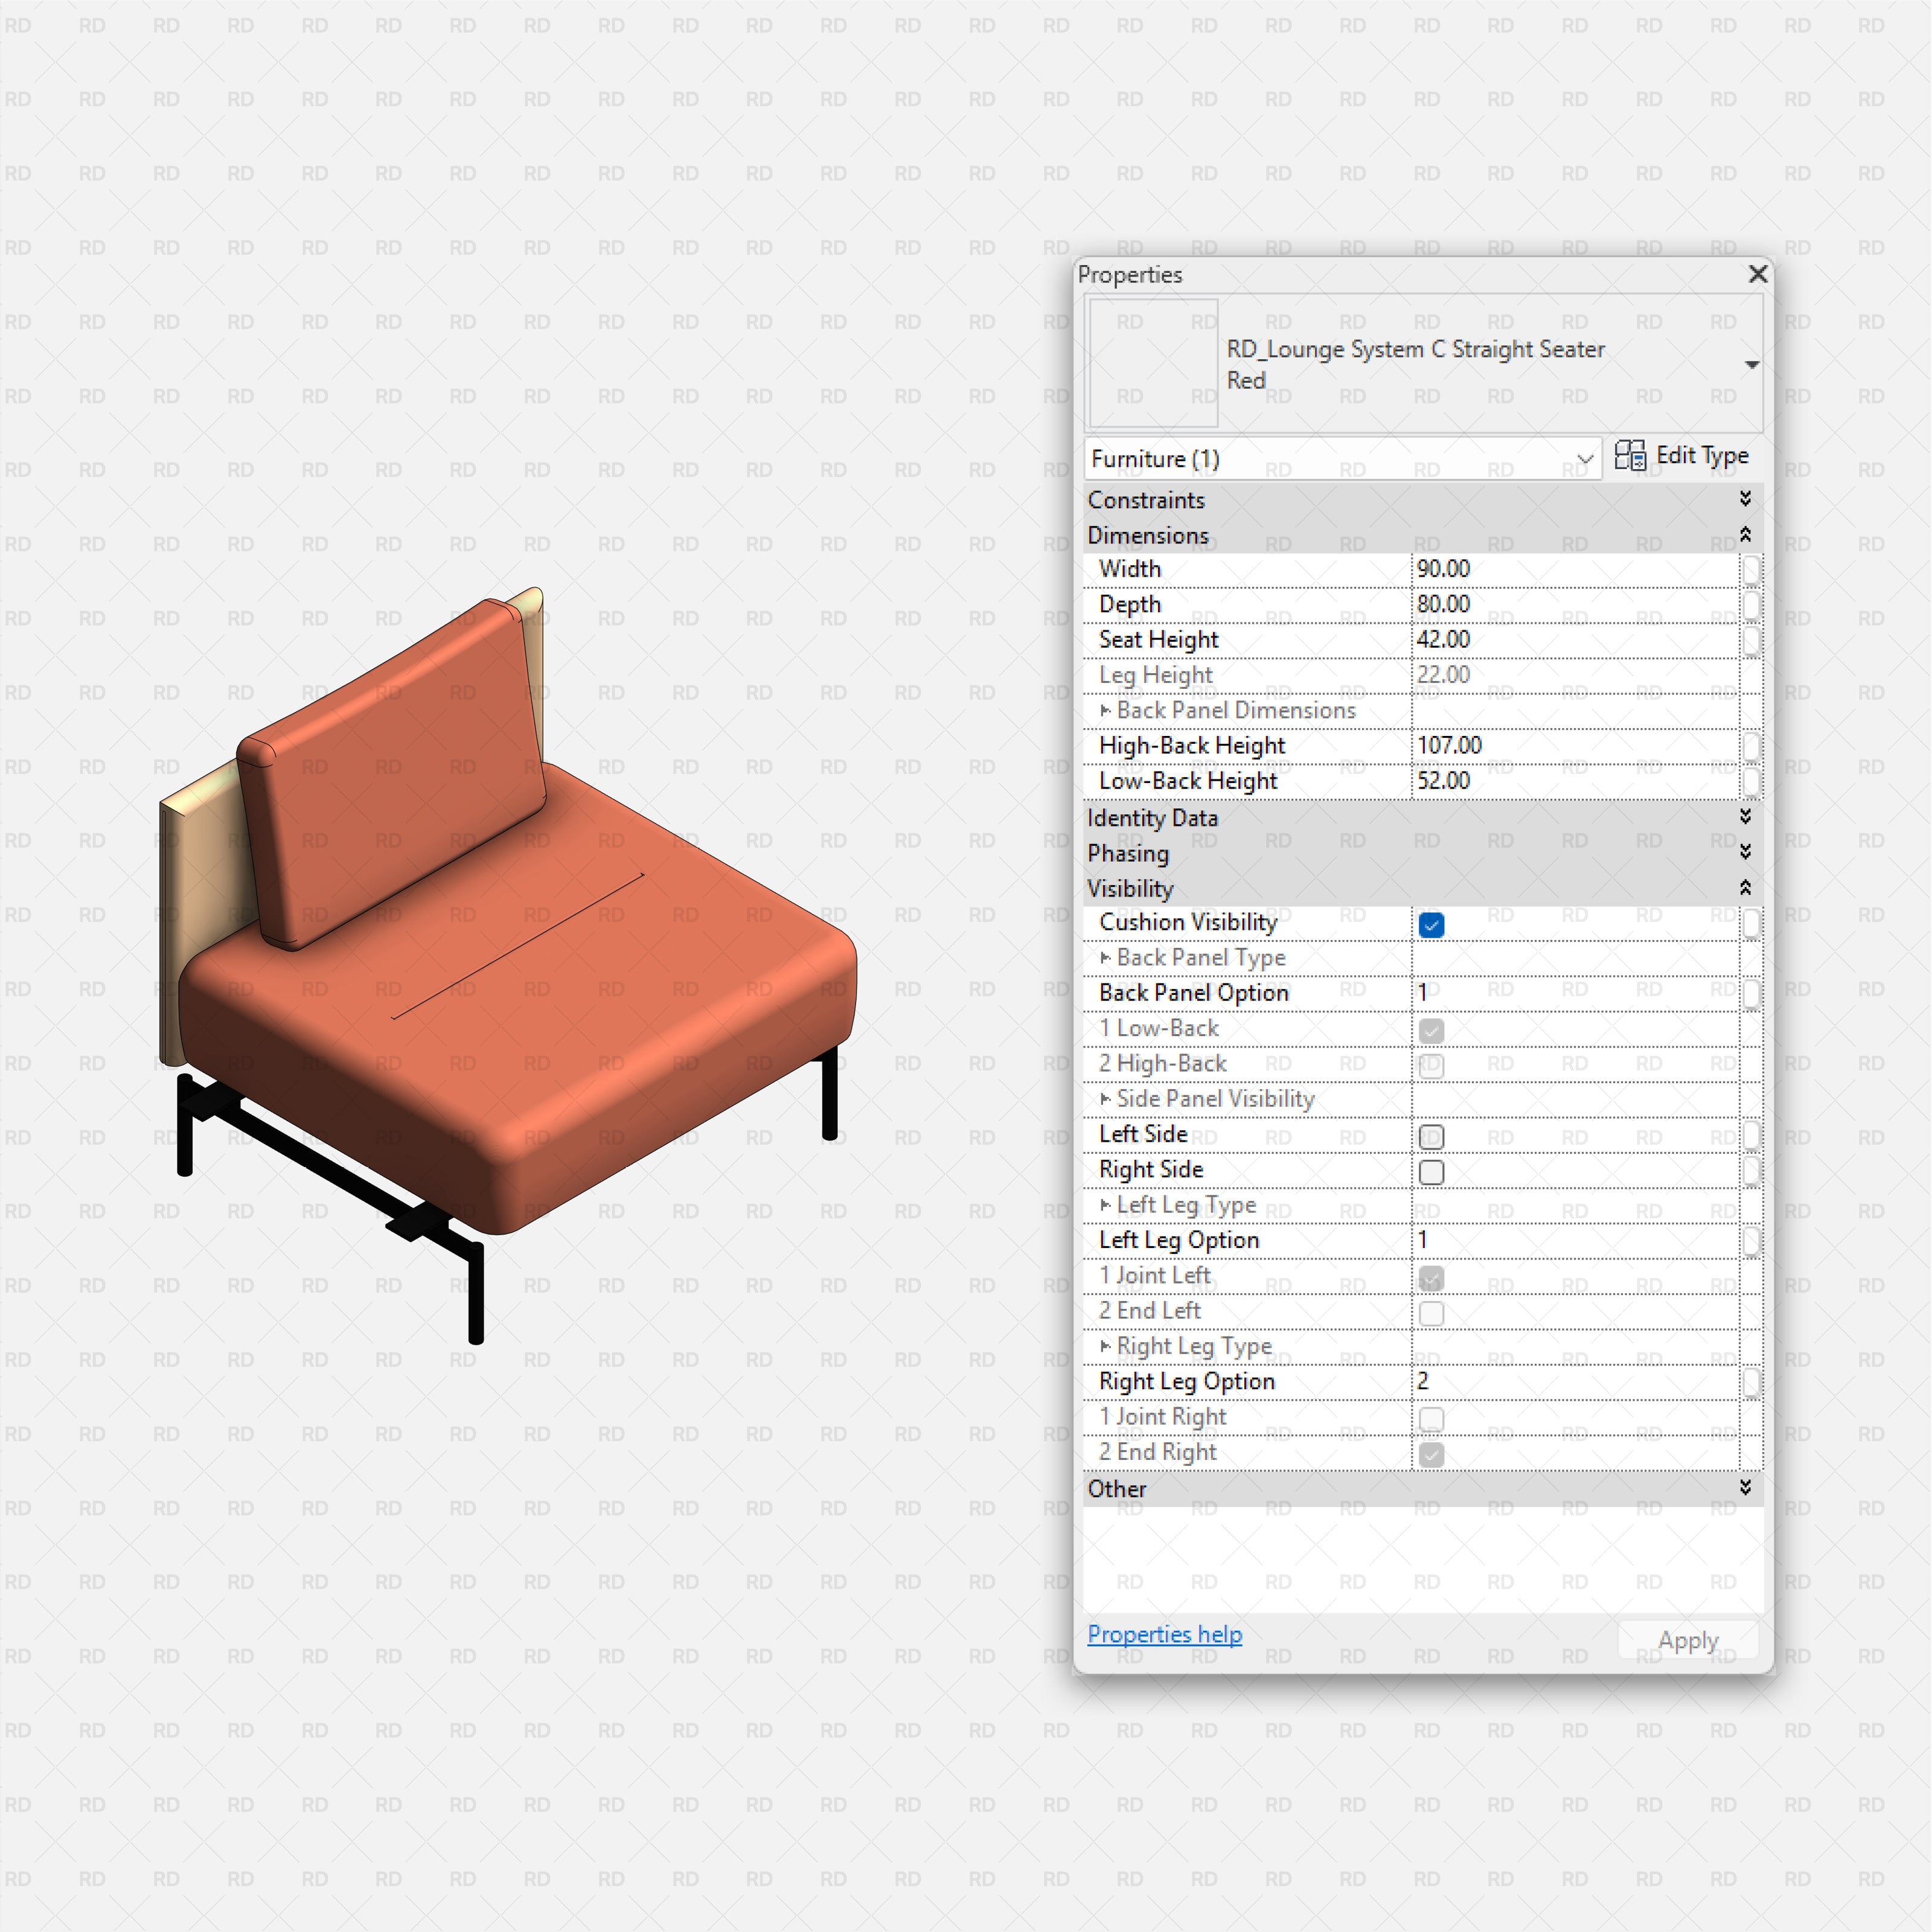1932x1932 pixels.
Task: Click the associate parameter button beside High-Back Height
Action: [x=1751, y=745]
